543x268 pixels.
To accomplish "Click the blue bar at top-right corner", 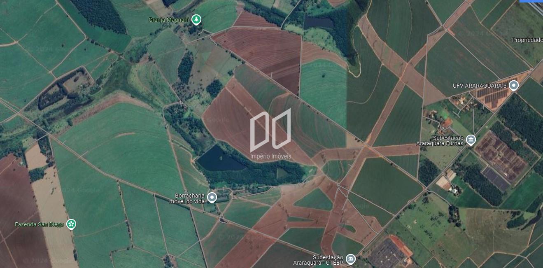I will pos(531,1).
